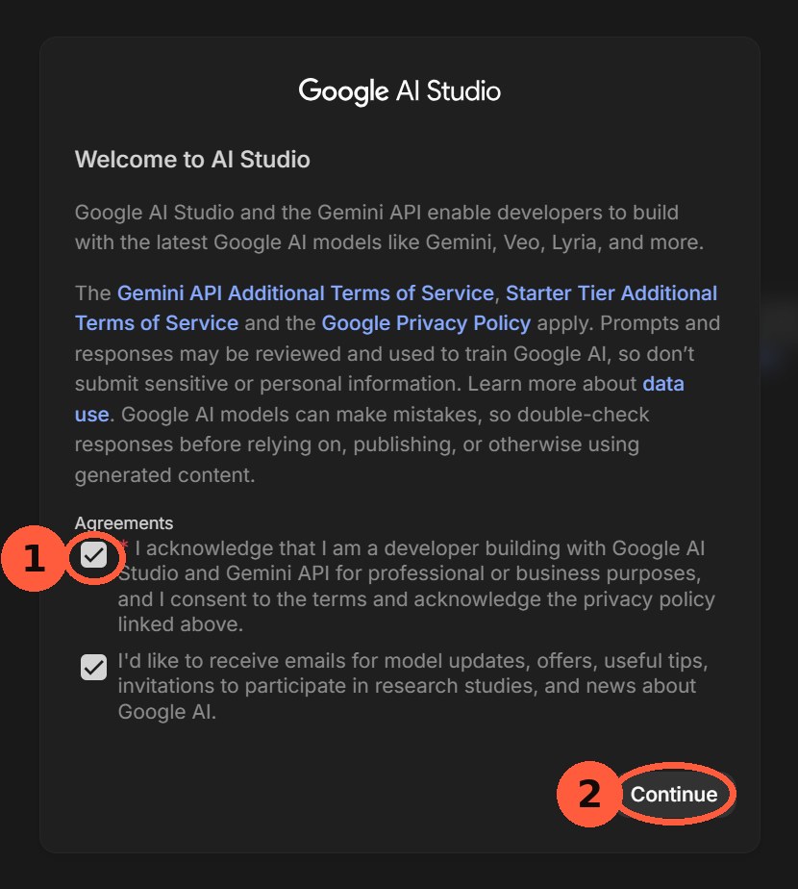Click the intro paragraph about Gemini, Veo, Lyria

click(389, 227)
